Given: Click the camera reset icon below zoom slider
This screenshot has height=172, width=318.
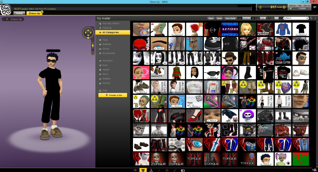Looking at the screenshot, I should [x=93, y=54].
